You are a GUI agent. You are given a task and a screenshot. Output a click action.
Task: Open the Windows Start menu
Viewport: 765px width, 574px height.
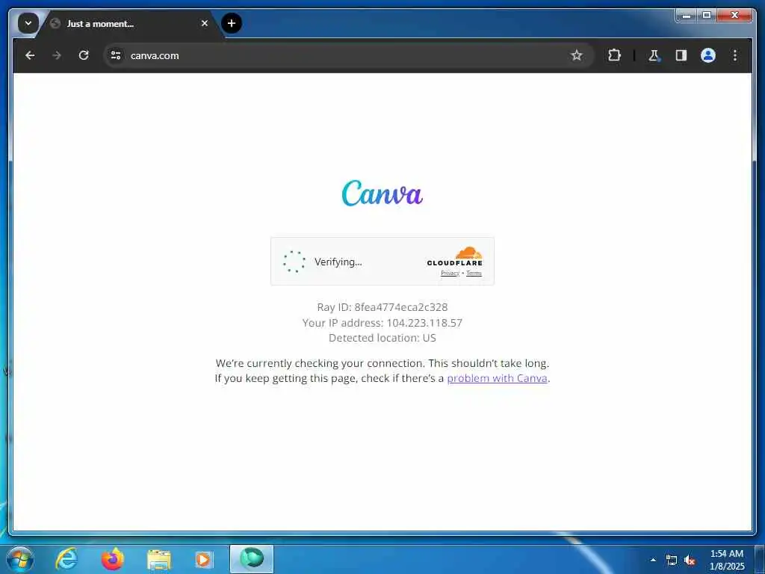(x=20, y=559)
